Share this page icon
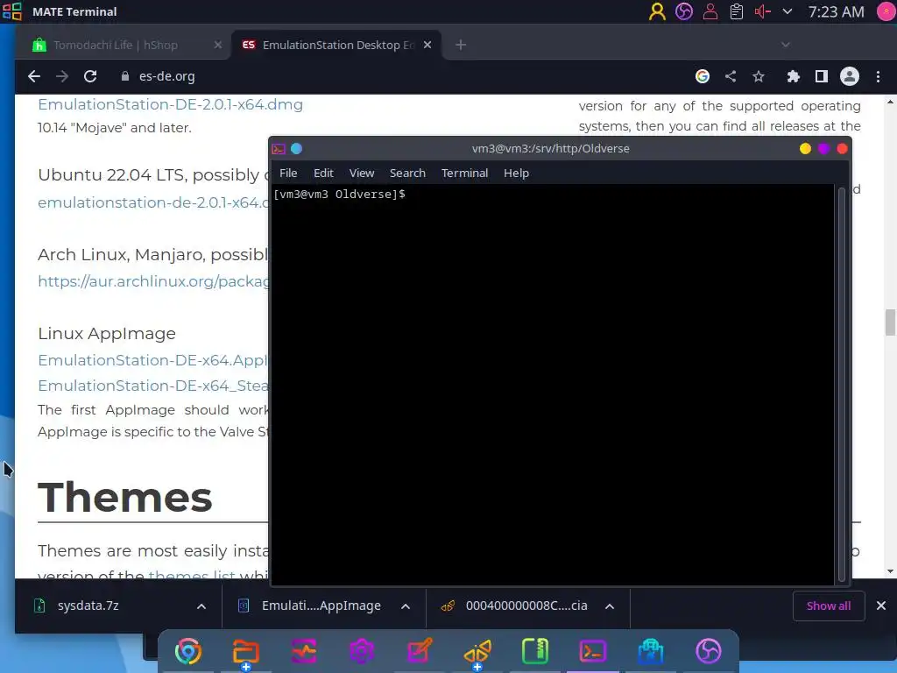Screen dimensions: 897x673 (731, 76)
